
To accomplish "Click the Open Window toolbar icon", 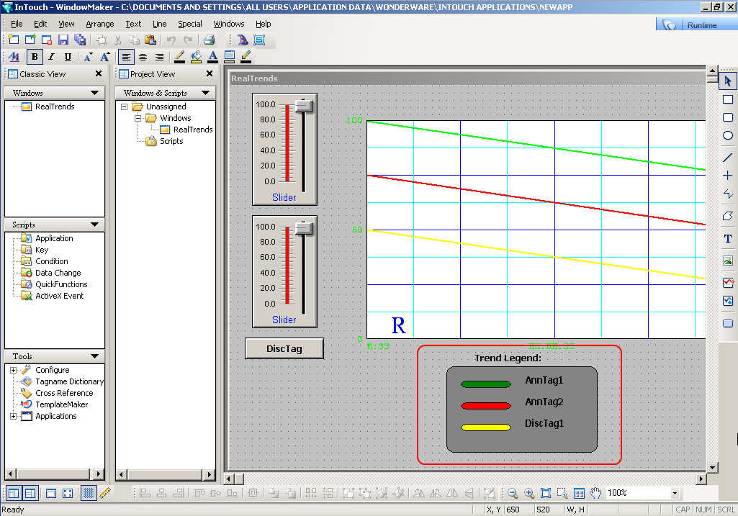I will click(x=30, y=40).
